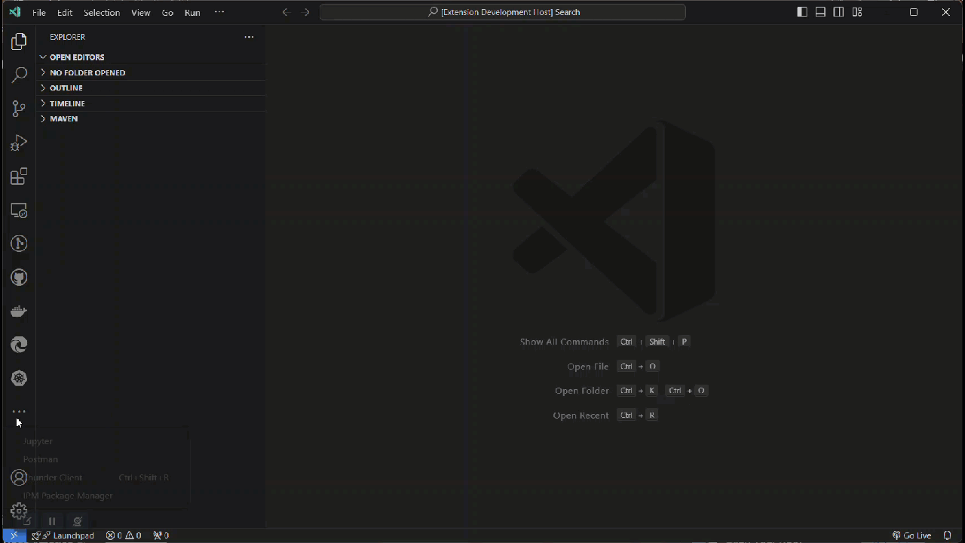The width and height of the screenshot is (965, 543).
Task: Open the Selection menu
Action: coord(102,13)
